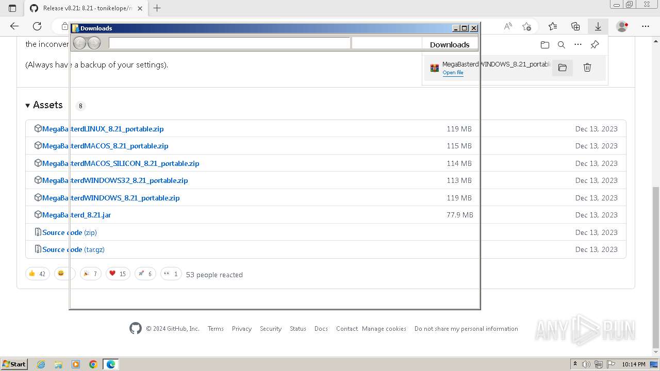Download Source code (zip)

pyautogui.click(x=70, y=232)
